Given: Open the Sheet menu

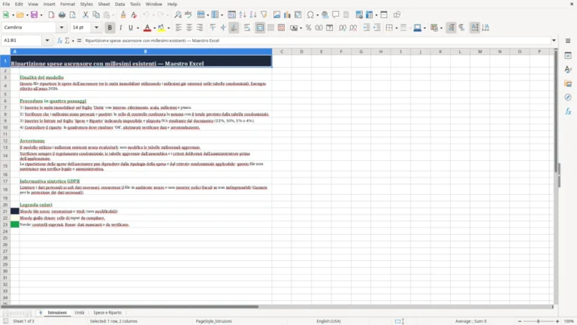Looking at the screenshot, I should coord(104,4).
